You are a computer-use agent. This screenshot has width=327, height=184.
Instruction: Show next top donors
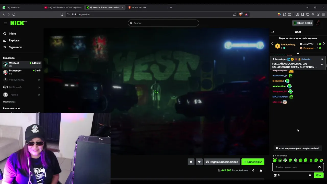(x=324, y=44)
